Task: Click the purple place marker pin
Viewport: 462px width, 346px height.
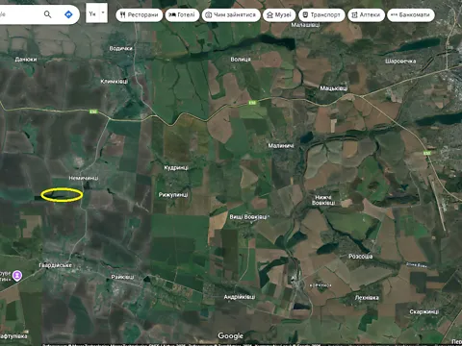Action: tap(17, 275)
